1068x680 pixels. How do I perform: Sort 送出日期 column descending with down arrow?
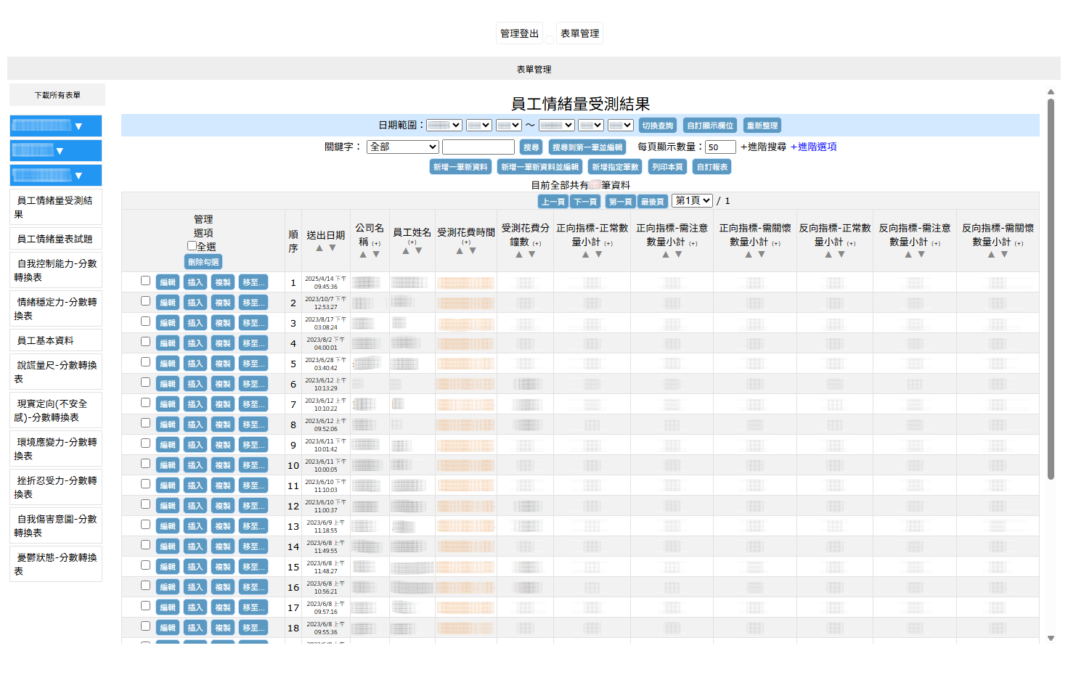(x=333, y=248)
